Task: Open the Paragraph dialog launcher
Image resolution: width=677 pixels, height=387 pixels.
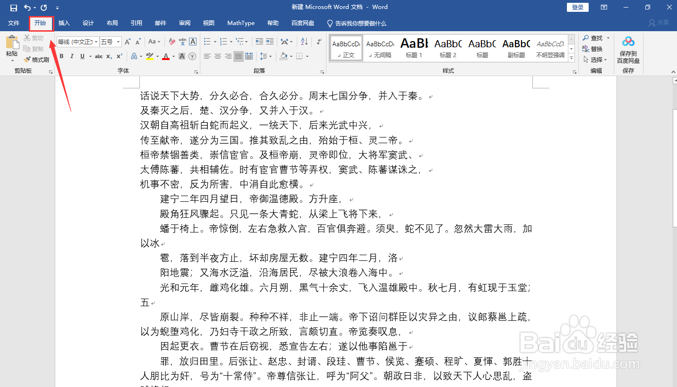Action: coord(323,72)
